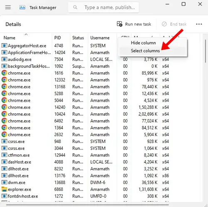Screen dimensions: 208x207
Task: Click the horizontal scrollbar at bottom
Action: 87,205
